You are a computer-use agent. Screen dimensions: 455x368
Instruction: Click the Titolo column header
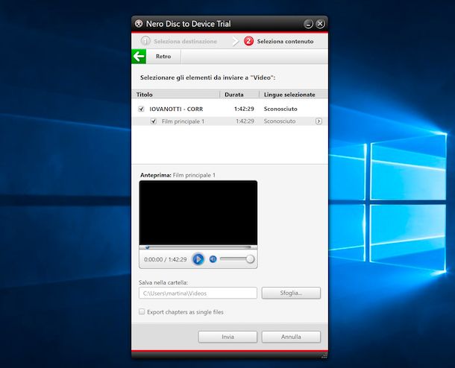point(175,95)
